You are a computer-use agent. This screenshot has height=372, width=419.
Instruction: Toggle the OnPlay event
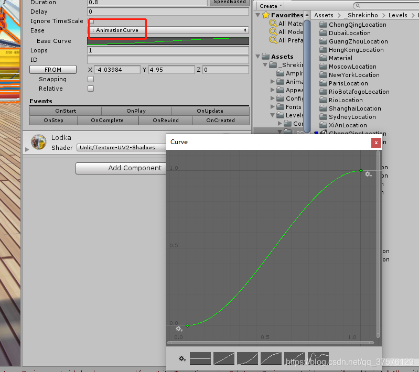tap(136, 111)
